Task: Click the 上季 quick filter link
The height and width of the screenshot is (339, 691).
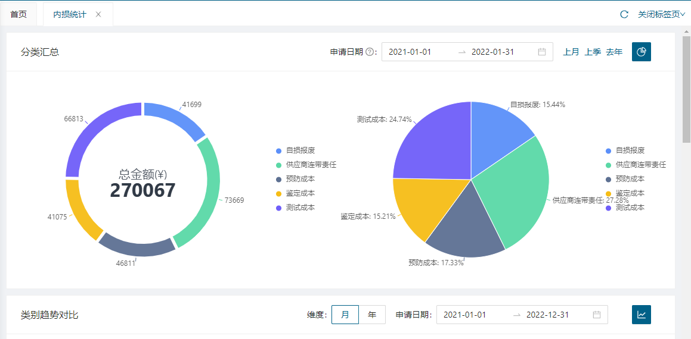Action: click(x=593, y=52)
